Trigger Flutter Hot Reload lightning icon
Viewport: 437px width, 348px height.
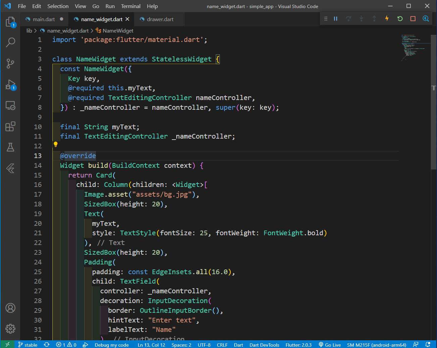(387, 18)
